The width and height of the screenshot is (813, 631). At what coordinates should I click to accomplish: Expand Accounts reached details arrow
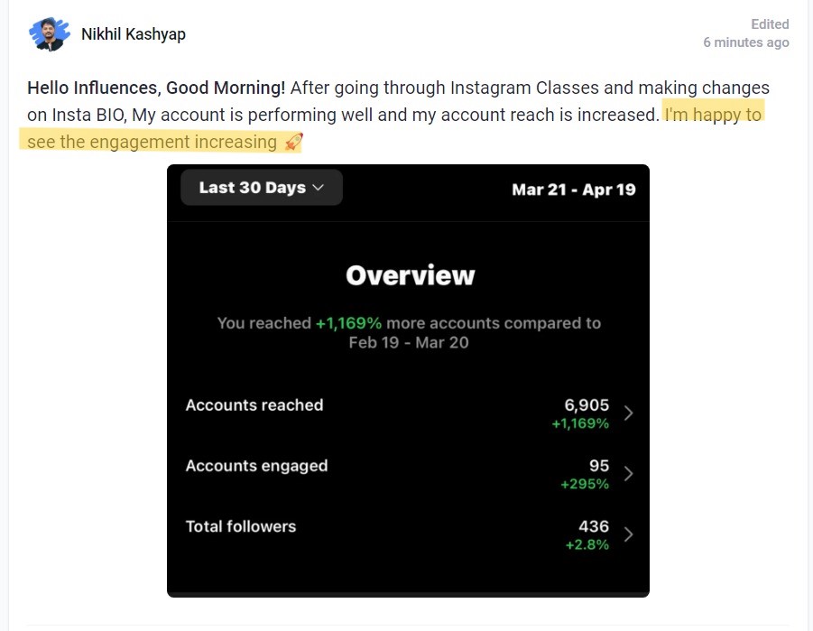628,413
